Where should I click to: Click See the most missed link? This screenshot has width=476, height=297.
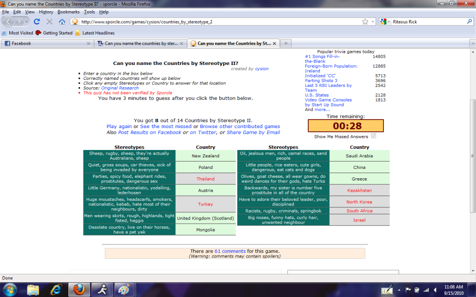click(x=166, y=126)
